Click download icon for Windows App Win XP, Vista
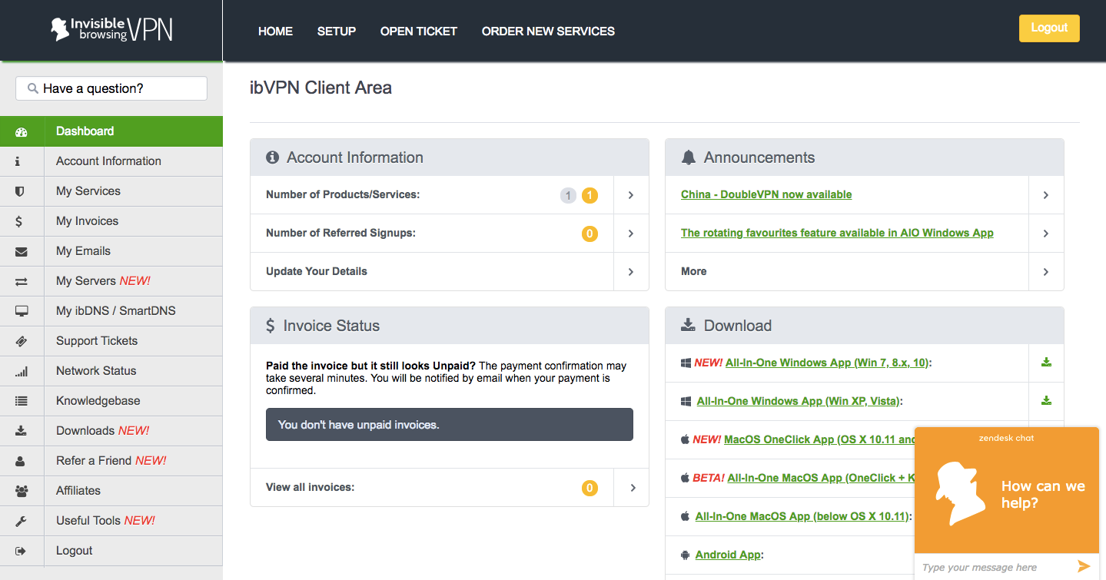Screen dimensions: 1106x580 1046,400
